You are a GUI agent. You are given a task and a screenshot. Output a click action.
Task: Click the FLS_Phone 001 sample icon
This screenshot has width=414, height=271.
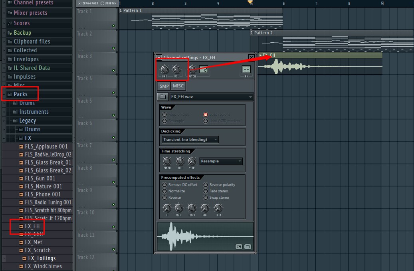tap(21, 194)
